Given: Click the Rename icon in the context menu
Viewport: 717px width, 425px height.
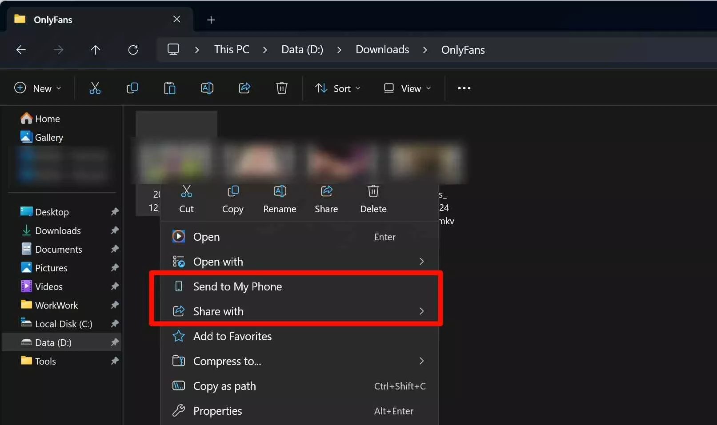Looking at the screenshot, I should coord(280,192).
